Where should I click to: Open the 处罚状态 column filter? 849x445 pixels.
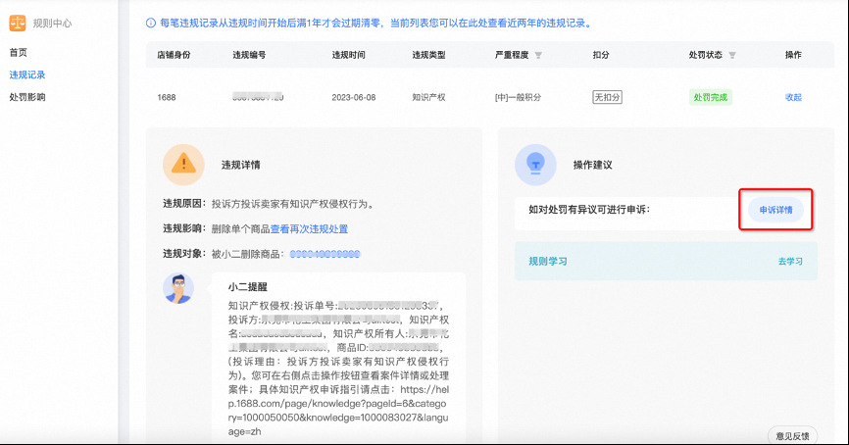pos(732,55)
